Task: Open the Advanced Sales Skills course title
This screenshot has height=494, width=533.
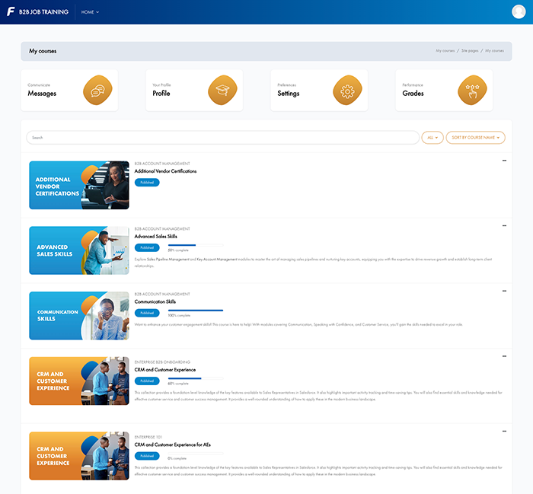Action: 155,237
